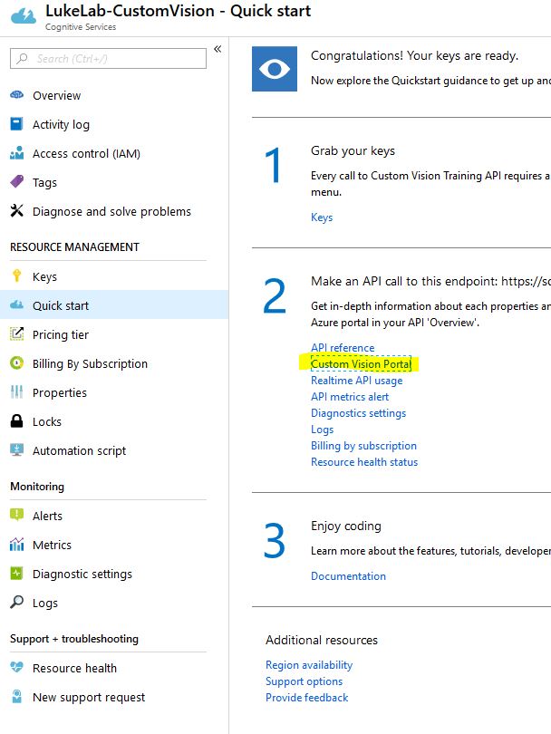Click the Pricing tier edit icon

click(17, 333)
